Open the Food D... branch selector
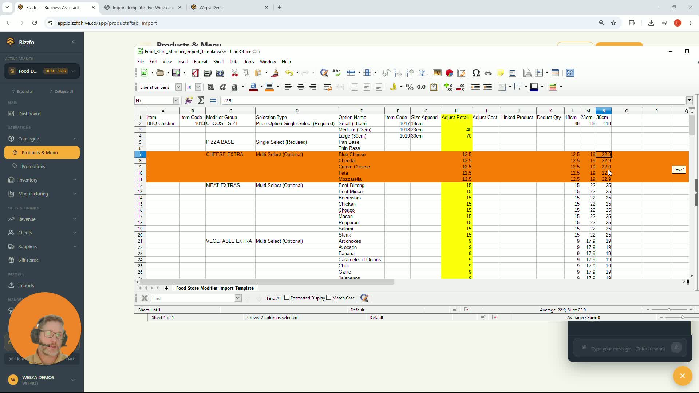This screenshot has height=393, width=699. [x=42, y=71]
